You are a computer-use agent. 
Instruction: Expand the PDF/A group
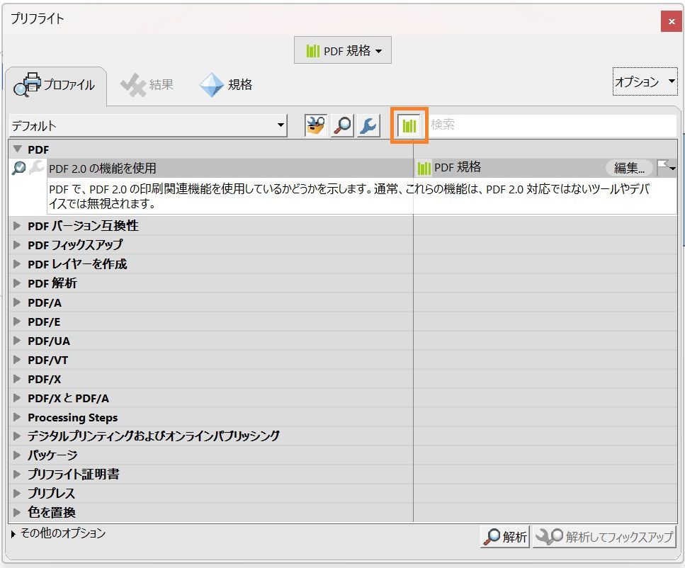pos(17,302)
